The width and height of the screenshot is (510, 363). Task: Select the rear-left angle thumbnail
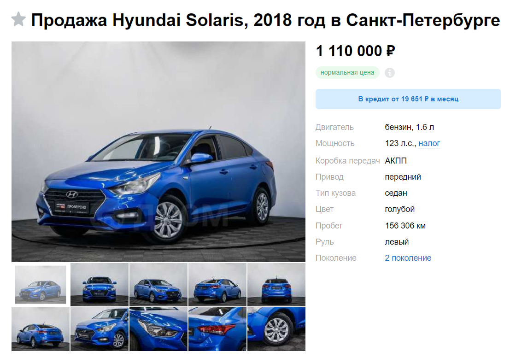41,329
